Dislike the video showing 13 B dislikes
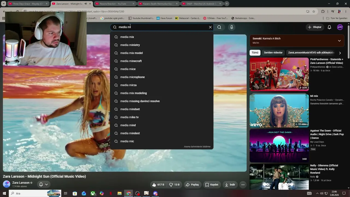Screen dimensions: 350x197 [174, 185]
